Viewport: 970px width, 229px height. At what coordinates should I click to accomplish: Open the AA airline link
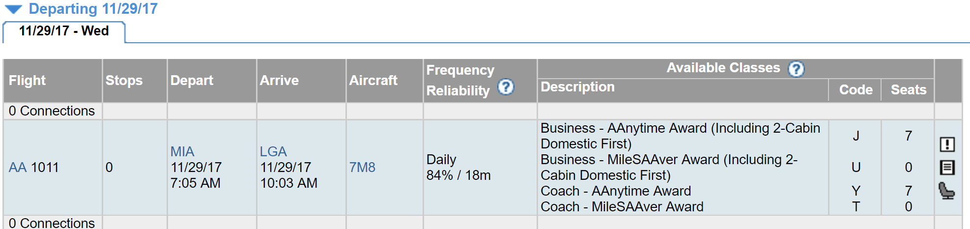pyautogui.click(x=18, y=168)
